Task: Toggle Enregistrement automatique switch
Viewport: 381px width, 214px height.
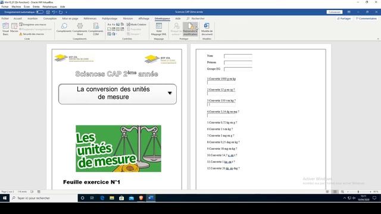Action: tap(39, 12)
